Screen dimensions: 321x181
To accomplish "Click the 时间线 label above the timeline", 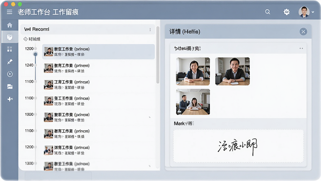I will coord(34,39).
